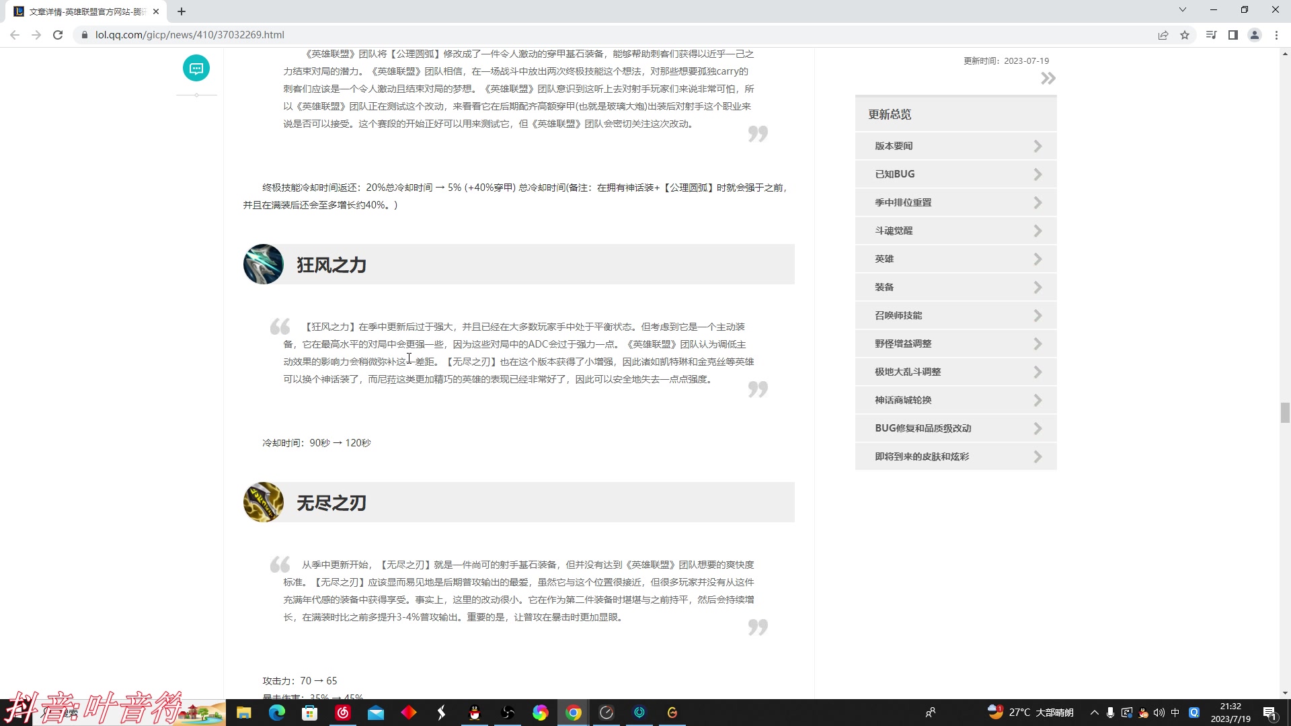
Task: Open QQ penguin taskbar icon
Action: [474, 713]
